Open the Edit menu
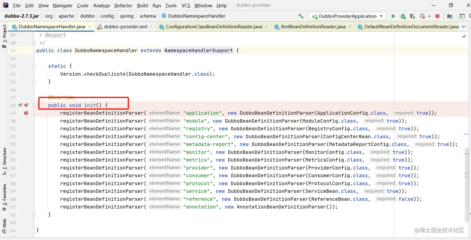Image resolution: width=471 pixels, height=240 pixels. 30,5
